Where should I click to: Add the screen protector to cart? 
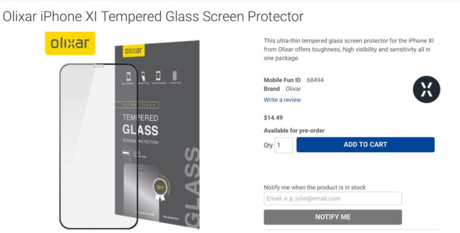tap(366, 145)
